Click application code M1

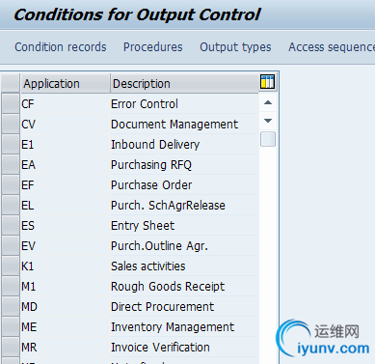[x=29, y=287]
